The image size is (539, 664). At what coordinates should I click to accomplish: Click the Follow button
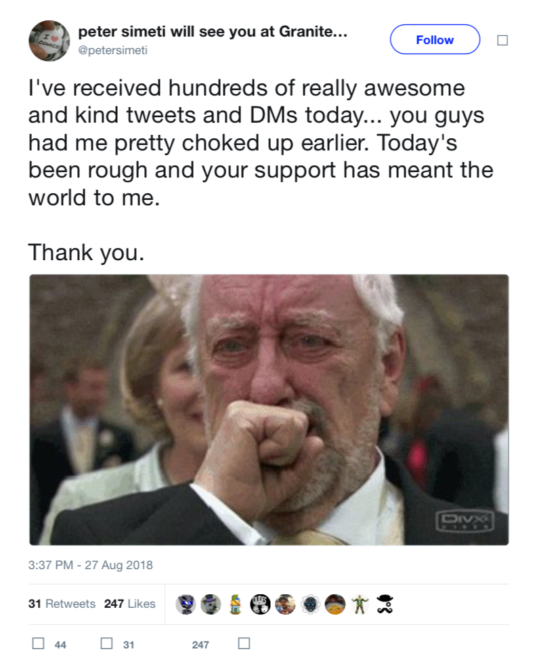click(x=435, y=39)
